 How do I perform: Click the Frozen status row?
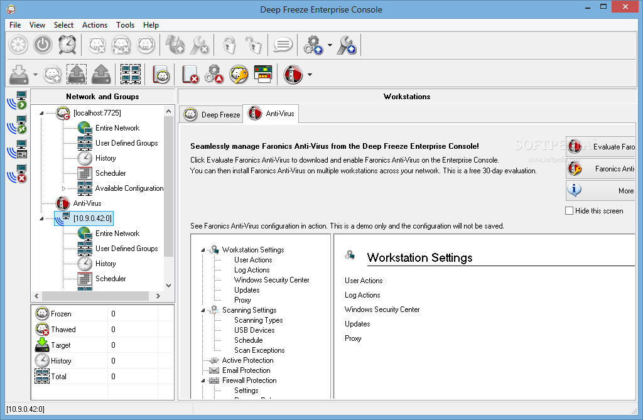(102, 314)
